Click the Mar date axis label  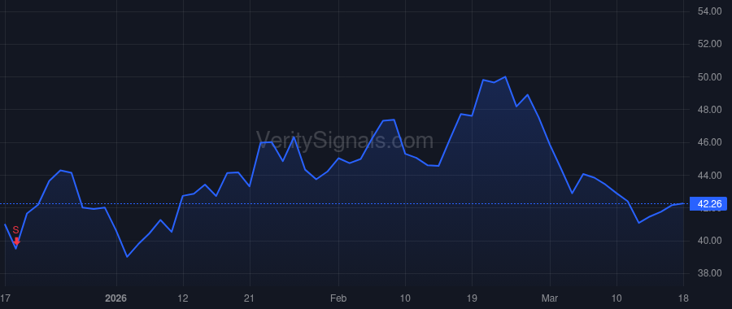coord(550,298)
